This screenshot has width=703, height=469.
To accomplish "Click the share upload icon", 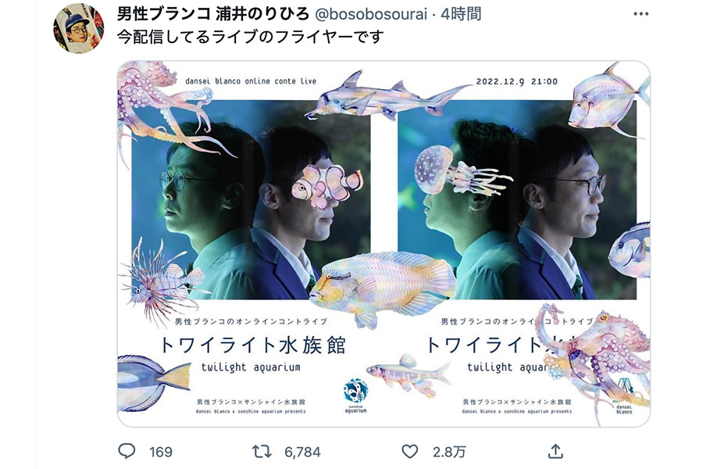I will pos(555,451).
